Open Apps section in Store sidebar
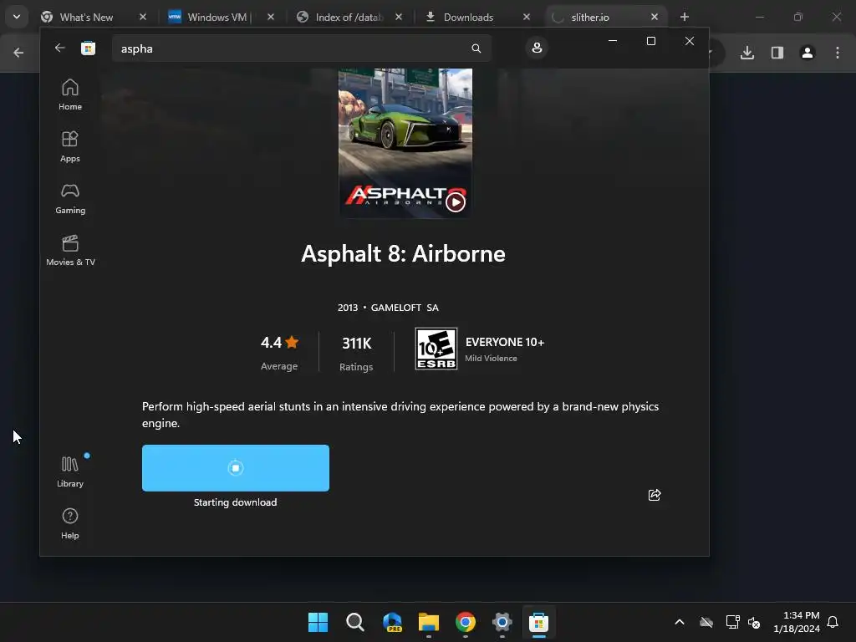856x642 pixels. coord(70,147)
